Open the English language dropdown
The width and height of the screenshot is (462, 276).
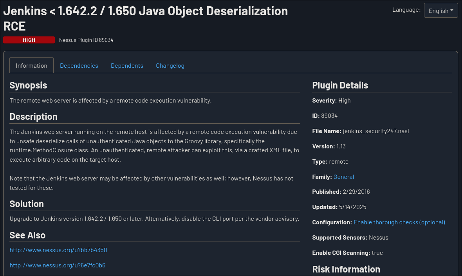[x=440, y=10]
